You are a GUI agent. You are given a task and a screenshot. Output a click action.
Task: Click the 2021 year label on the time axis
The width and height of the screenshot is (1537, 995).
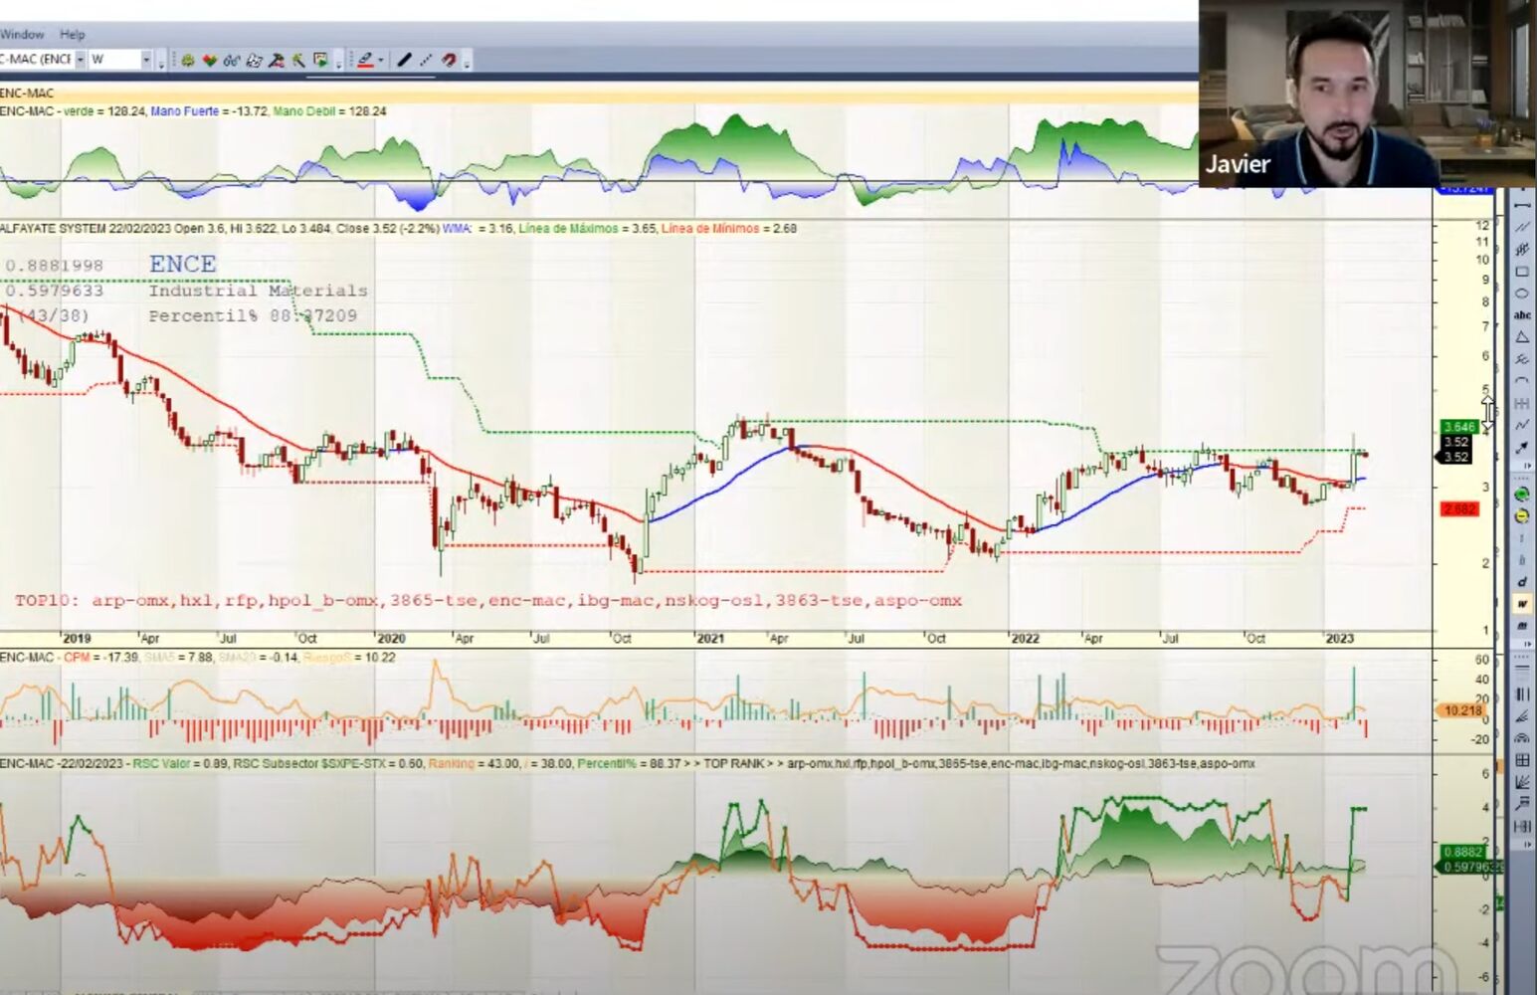click(709, 639)
